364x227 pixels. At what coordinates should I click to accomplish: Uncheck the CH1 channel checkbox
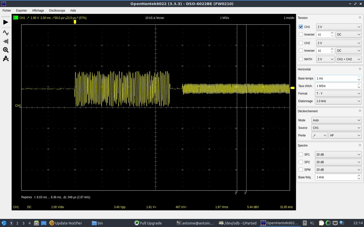301,27
